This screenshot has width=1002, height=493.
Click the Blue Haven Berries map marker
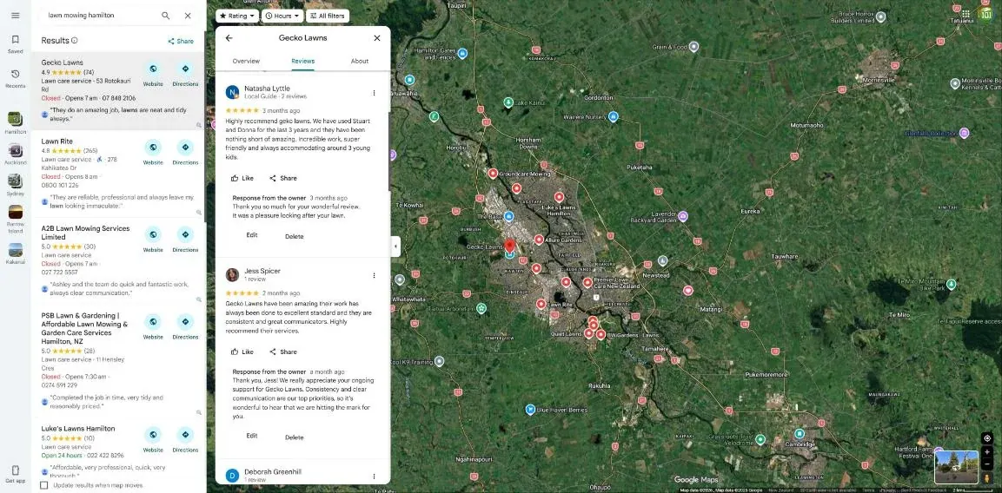click(530, 409)
